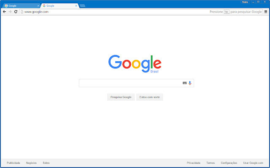
Task: Open the Publicidade footer link
Action: click(13, 163)
